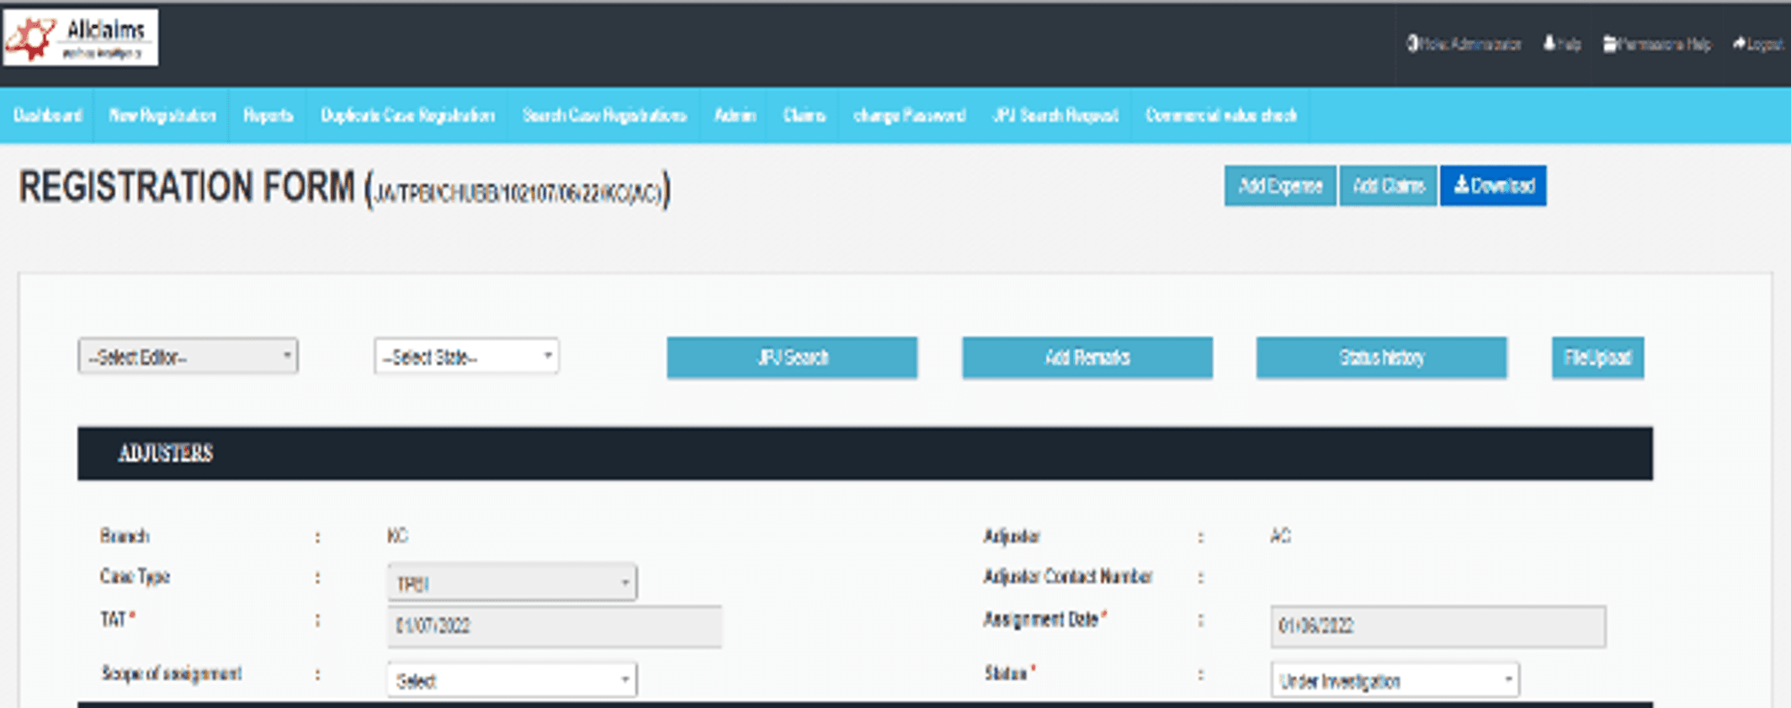Go to the Dashboard menu item
Image resolution: width=1791 pixels, height=708 pixels.
tap(48, 115)
